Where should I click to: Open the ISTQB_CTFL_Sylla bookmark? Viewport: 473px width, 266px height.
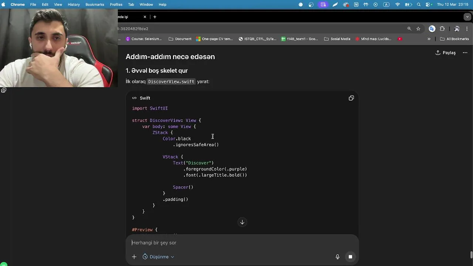point(258,39)
